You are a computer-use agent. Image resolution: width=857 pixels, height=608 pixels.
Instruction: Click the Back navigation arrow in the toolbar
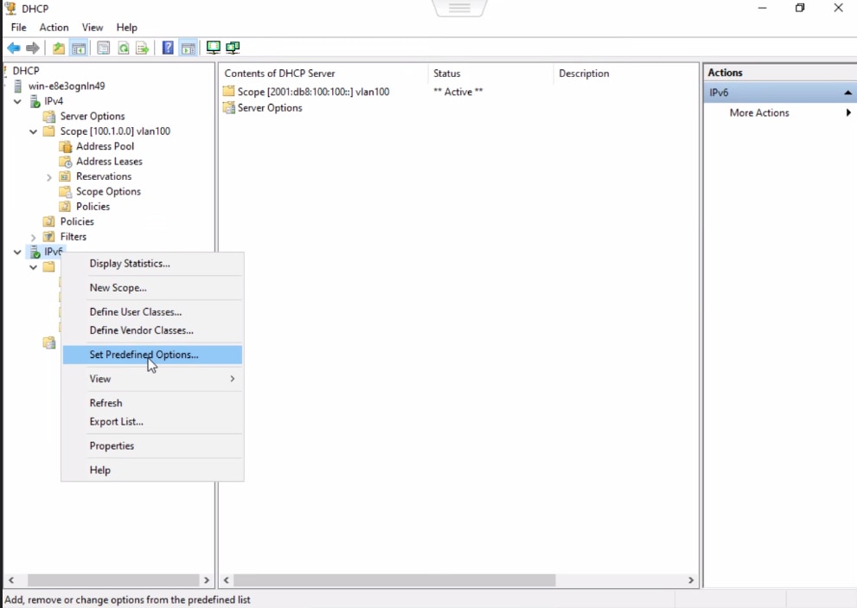pyautogui.click(x=13, y=48)
